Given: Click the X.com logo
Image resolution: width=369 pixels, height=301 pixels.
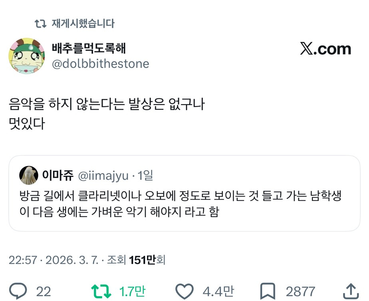Looking at the screenshot, I should pyautogui.click(x=325, y=49).
